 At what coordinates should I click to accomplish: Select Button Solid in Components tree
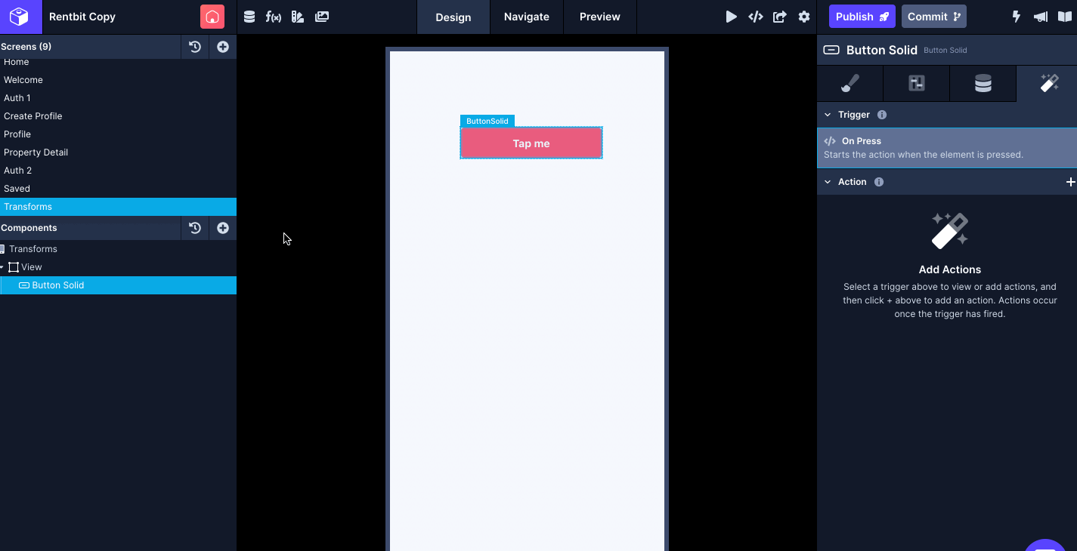coord(118,285)
